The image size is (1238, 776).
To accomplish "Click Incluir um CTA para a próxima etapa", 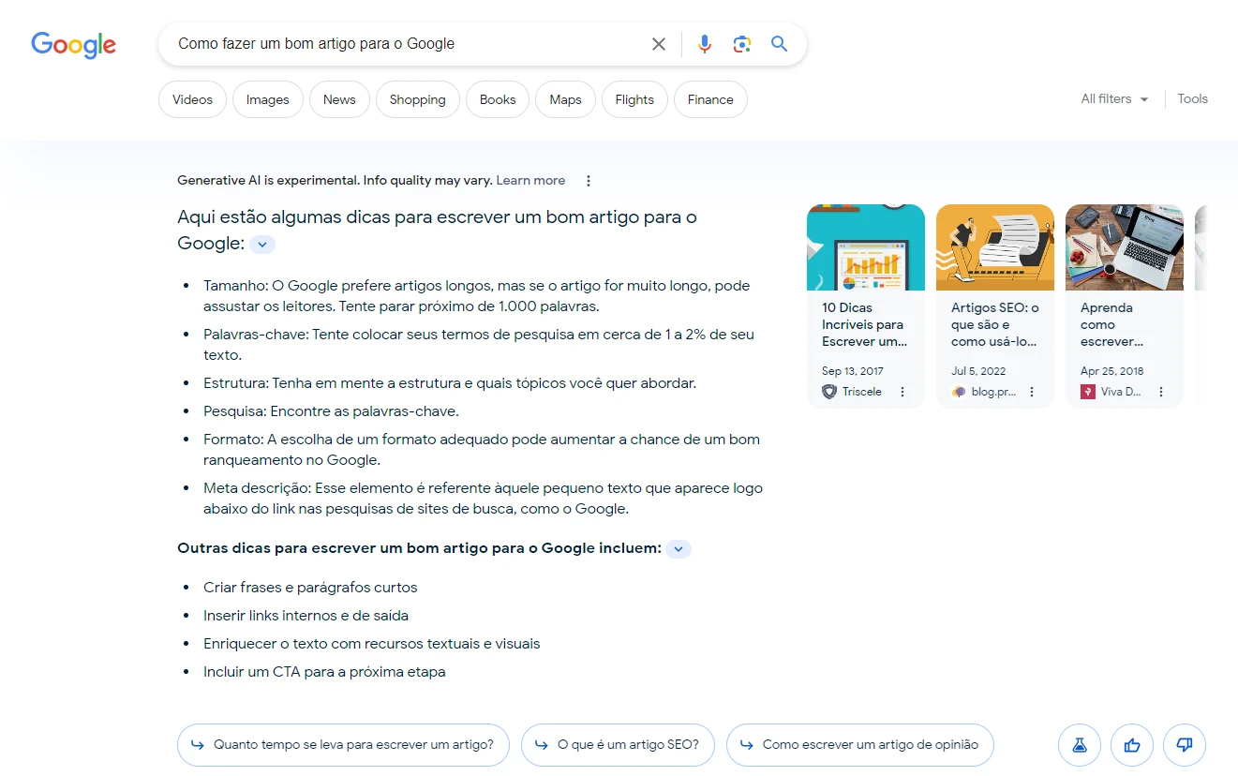I will point(324,672).
